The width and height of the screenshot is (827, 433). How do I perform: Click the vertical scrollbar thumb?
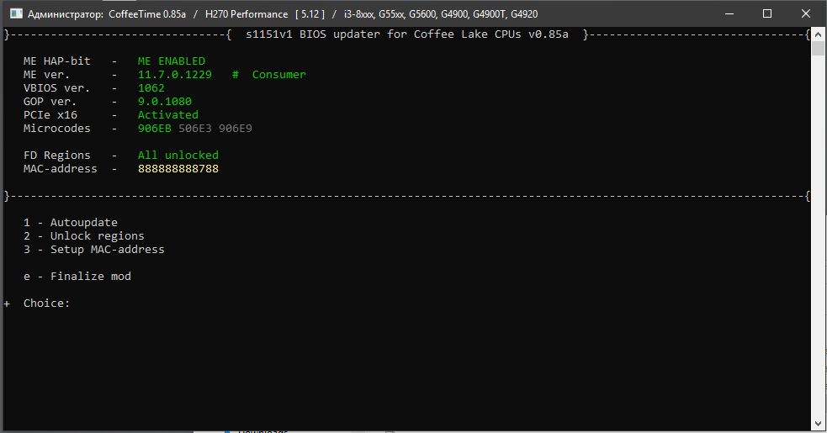click(818, 49)
